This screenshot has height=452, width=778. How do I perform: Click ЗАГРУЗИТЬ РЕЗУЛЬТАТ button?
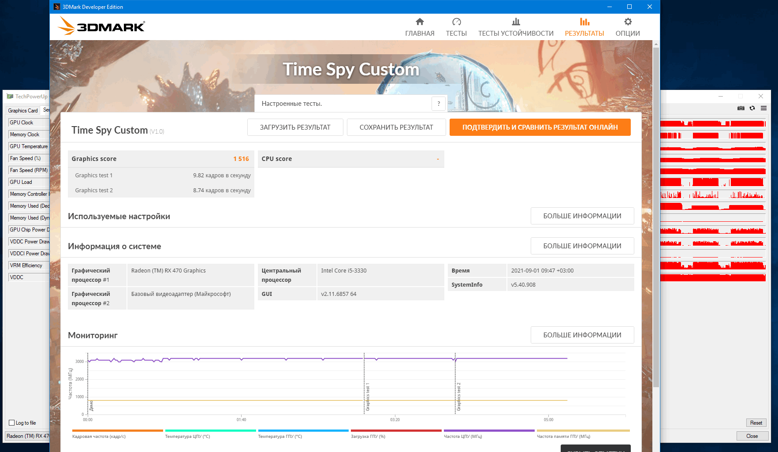pos(295,127)
